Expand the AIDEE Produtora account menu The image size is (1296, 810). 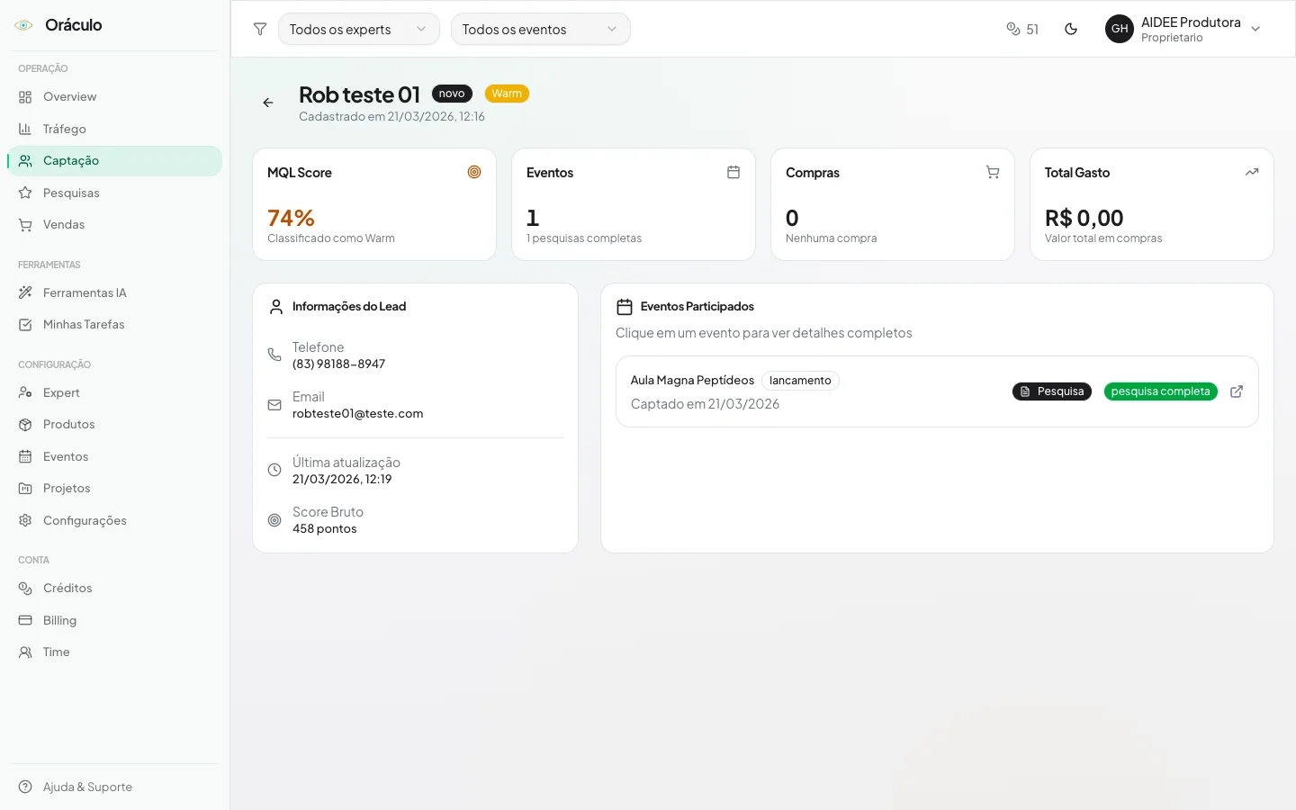pyautogui.click(x=1183, y=29)
